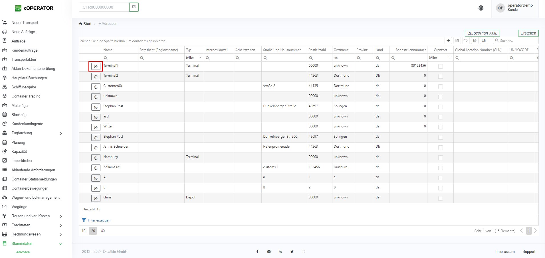The image size is (545, 258).
Task: Export the grid to XLSX
Action: pyautogui.click(x=475, y=40)
